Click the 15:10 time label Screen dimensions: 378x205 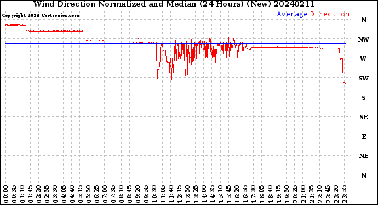click(221, 194)
